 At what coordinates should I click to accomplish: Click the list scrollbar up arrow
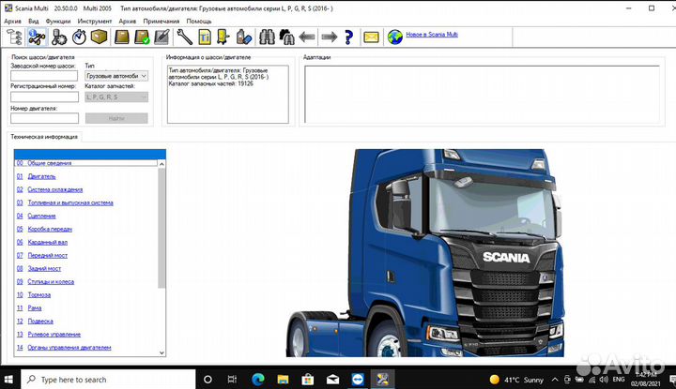click(x=161, y=164)
